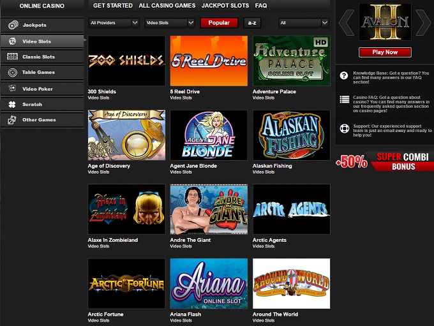Viewport: 434px width, 326px height.
Task: Open the All Providers dropdown
Action: (x=114, y=23)
